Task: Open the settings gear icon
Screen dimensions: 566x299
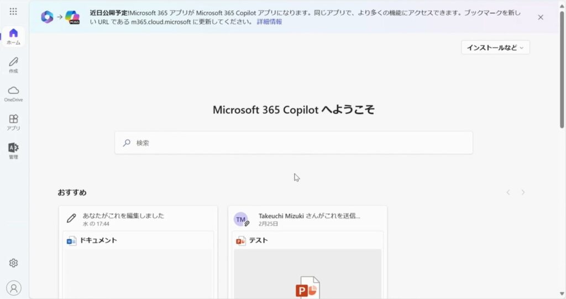Action: 13,263
